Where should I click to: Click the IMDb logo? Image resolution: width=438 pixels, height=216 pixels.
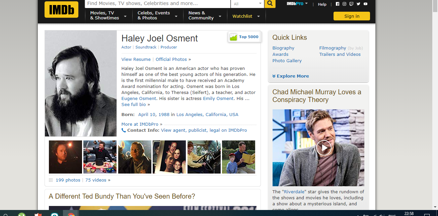61,10
